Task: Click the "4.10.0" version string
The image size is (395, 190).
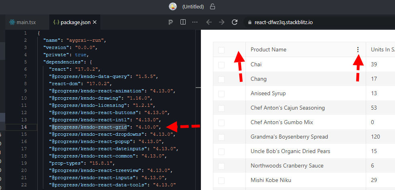Action: point(147,127)
